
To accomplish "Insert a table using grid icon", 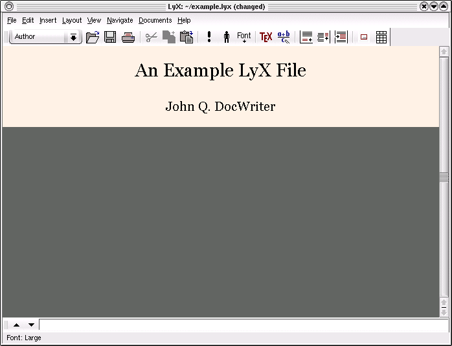I will (x=381, y=37).
